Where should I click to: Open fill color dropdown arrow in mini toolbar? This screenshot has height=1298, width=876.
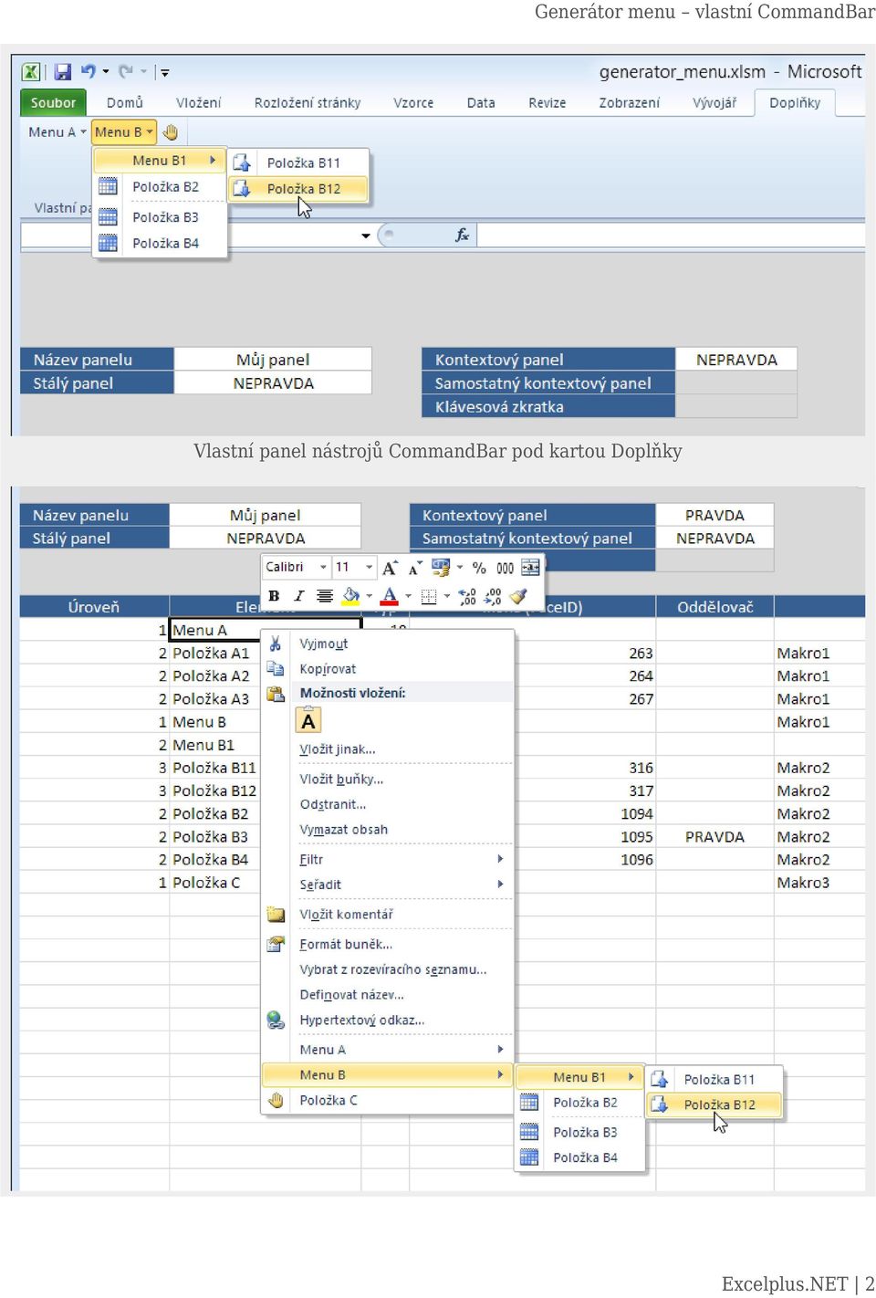369,596
